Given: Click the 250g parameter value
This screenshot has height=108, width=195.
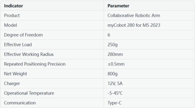Looking at the screenshot, I should tap(113, 45).
